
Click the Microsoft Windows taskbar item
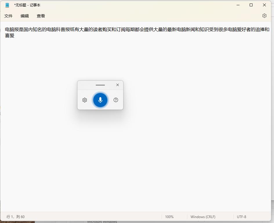102,221
